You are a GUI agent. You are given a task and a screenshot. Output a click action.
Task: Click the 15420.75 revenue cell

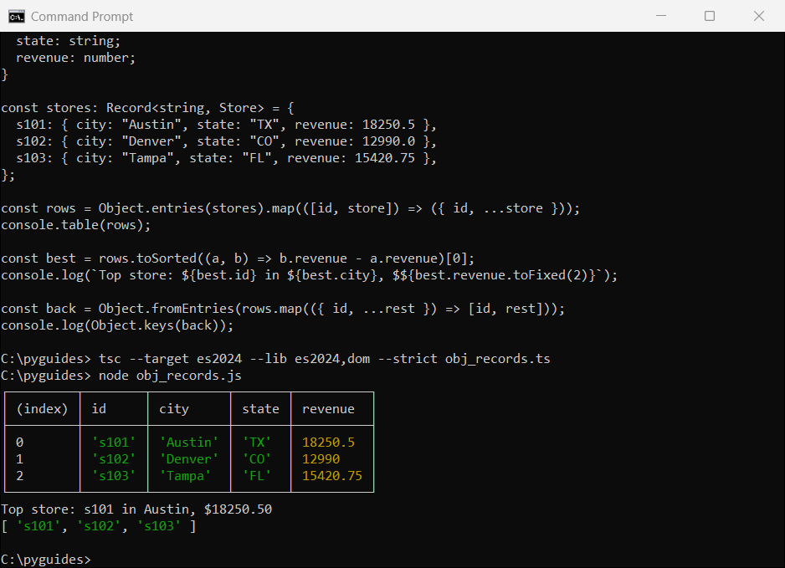332,476
